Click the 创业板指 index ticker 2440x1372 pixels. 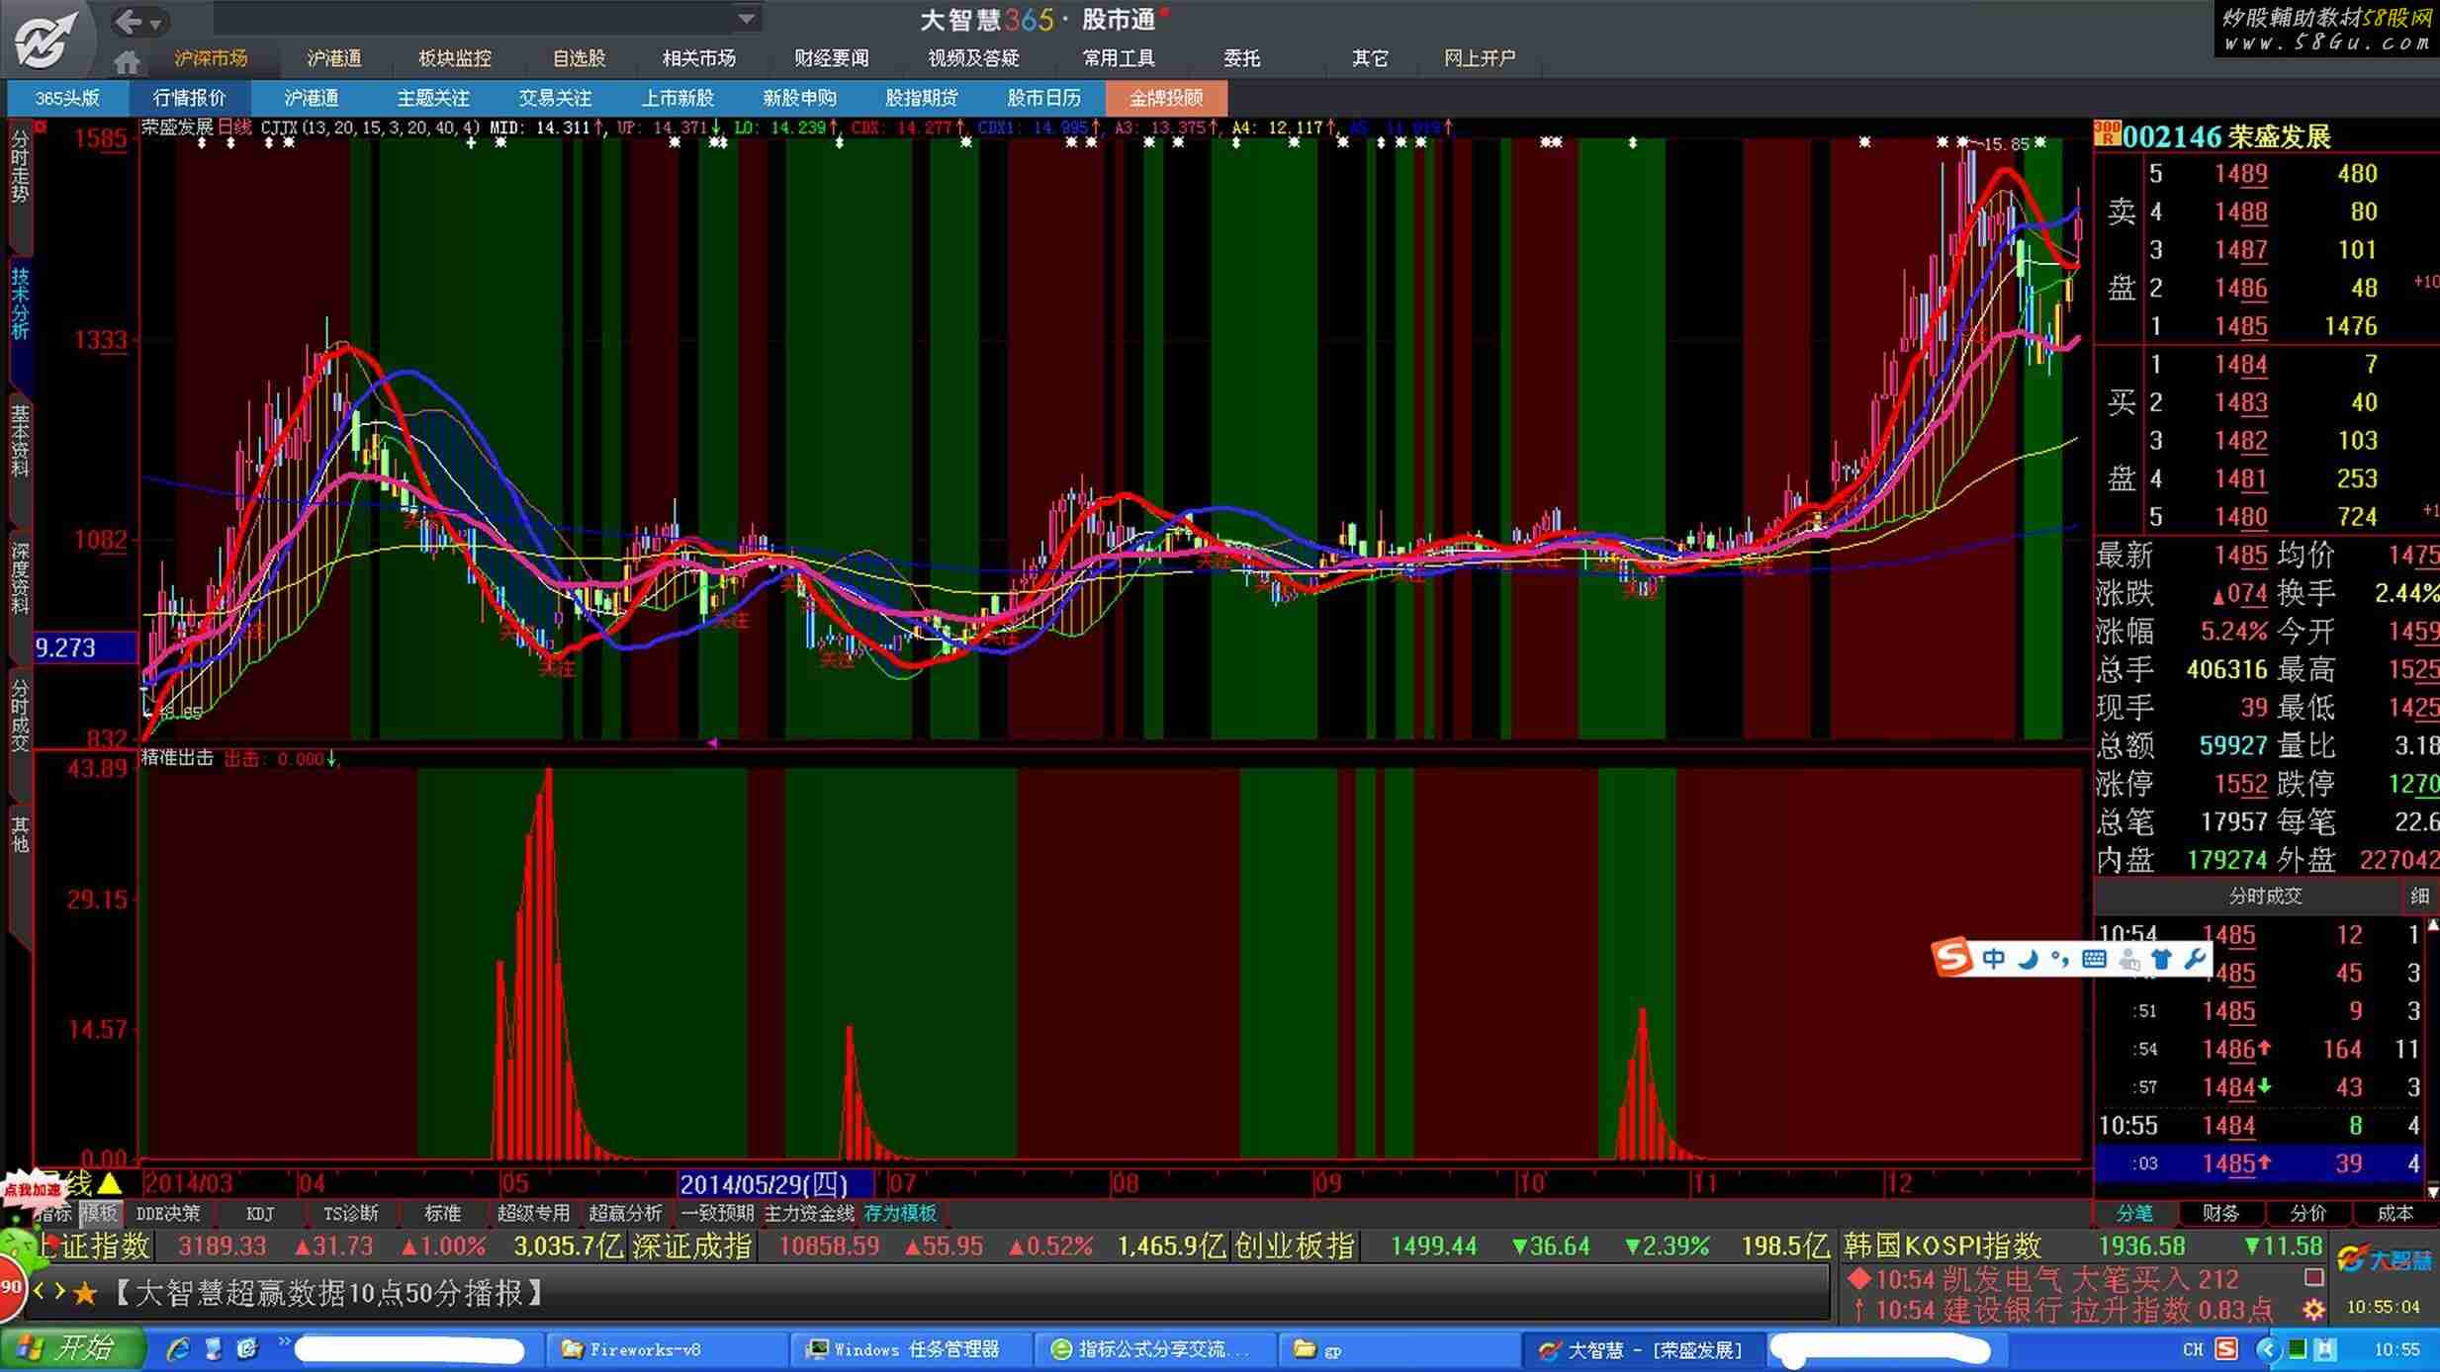click(x=1295, y=1245)
